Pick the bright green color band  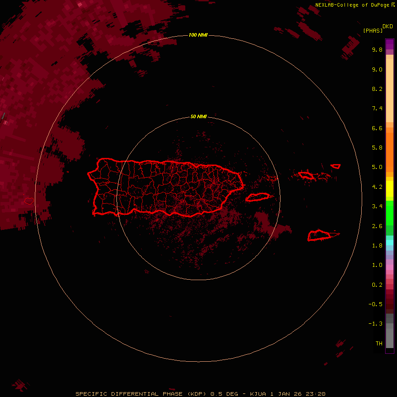coord(390,213)
